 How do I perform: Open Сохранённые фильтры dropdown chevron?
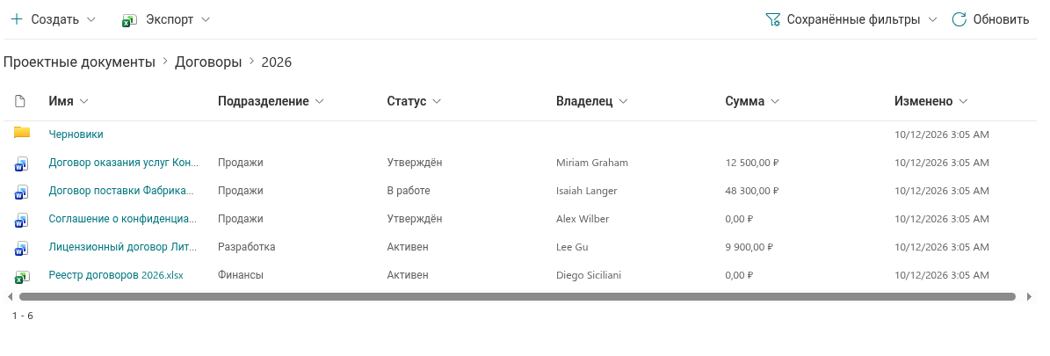[x=932, y=19]
